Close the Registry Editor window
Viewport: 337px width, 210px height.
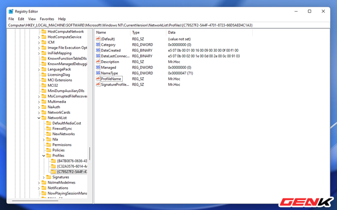(x=323, y=11)
